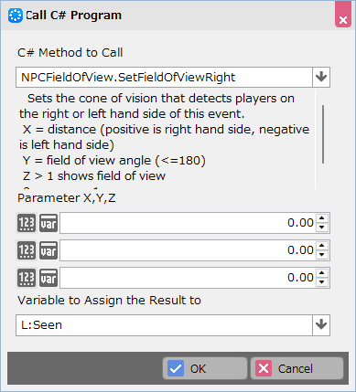Select variable input icon for second parameter
356x392 pixels.
coord(49,250)
